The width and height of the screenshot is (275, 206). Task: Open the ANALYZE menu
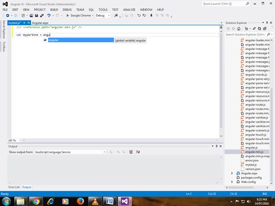[x=129, y=10]
